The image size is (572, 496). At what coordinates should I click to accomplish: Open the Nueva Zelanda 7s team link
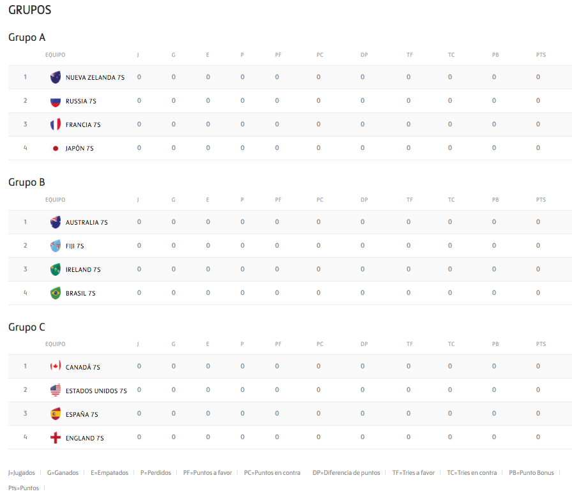click(95, 77)
